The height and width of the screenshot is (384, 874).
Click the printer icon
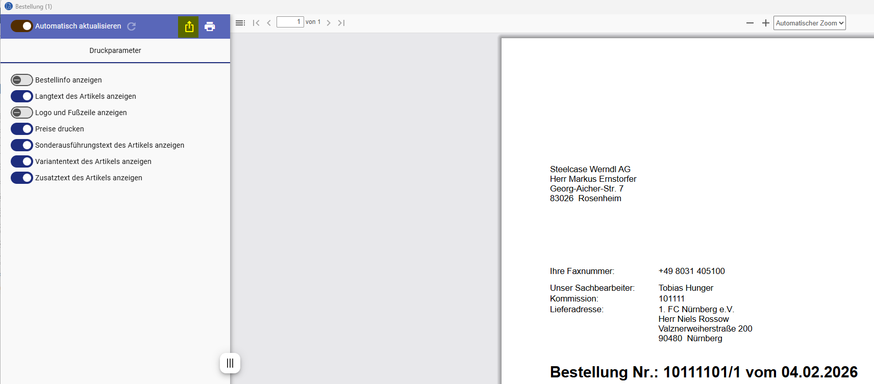[x=210, y=26]
